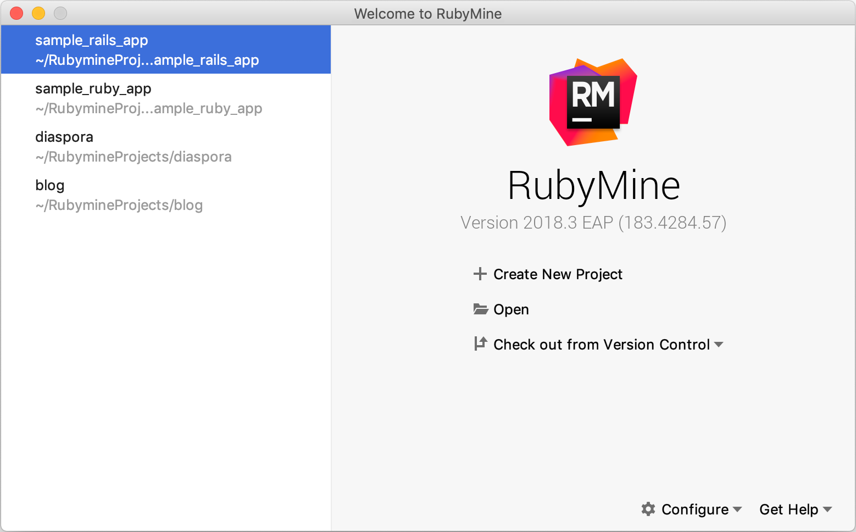Click the Open link
The width and height of the screenshot is (856, 532).
(x=511, y=309)
